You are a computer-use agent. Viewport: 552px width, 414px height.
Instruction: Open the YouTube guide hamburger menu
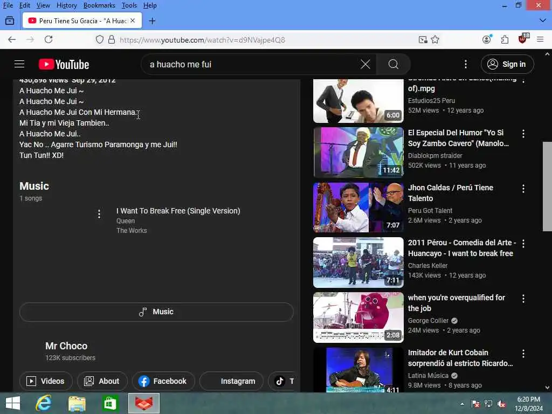(x=19, y=64)
